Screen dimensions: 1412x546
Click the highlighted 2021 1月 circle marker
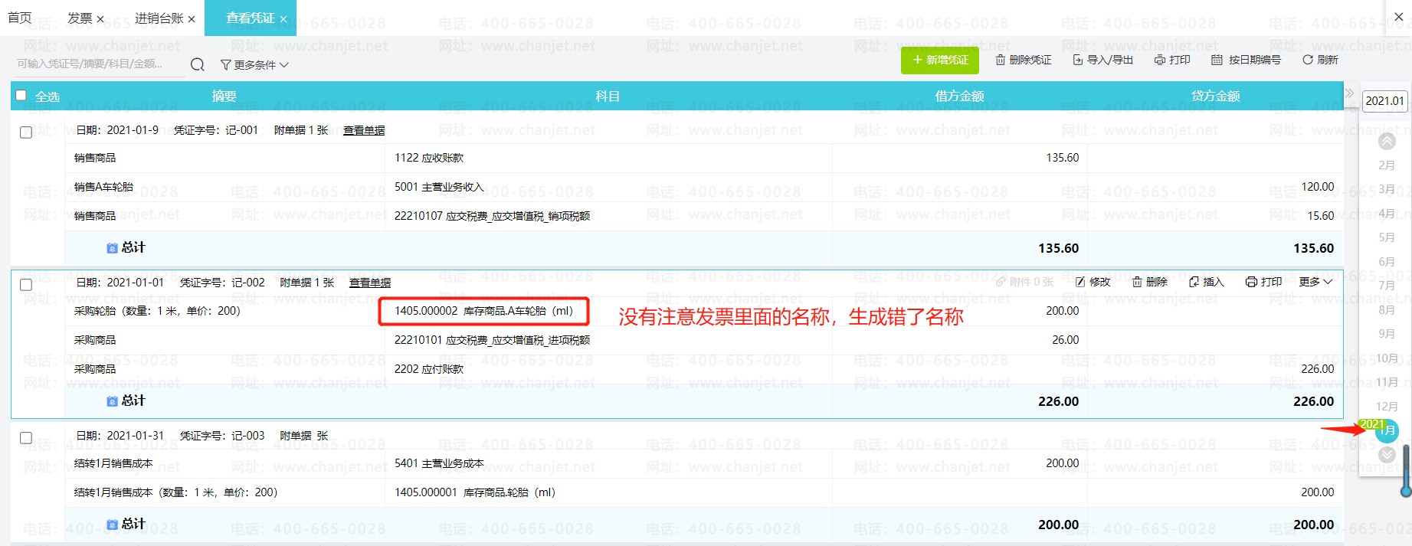tap(1387, 430)
